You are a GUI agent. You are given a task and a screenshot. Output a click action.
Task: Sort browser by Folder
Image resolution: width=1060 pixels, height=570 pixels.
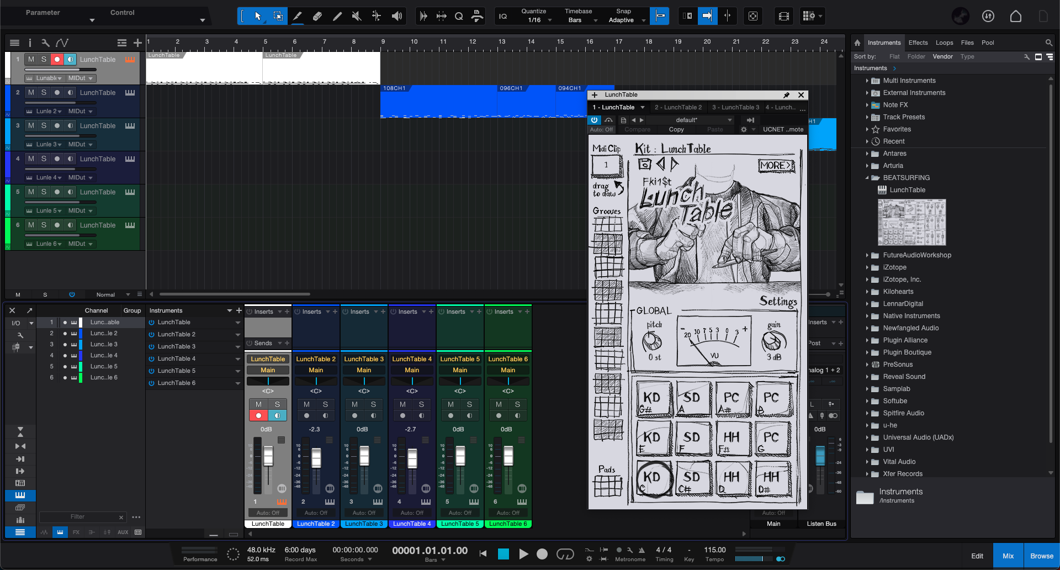(x=916, y=56)
